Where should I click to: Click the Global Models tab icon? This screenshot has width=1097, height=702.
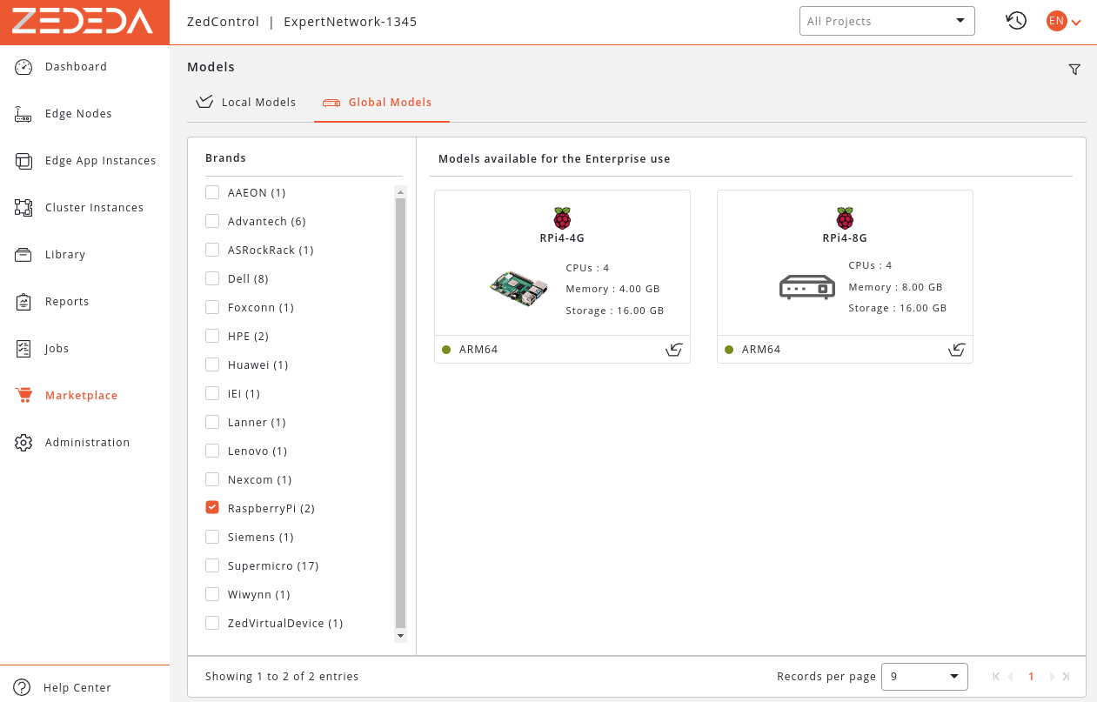point(331,103)
